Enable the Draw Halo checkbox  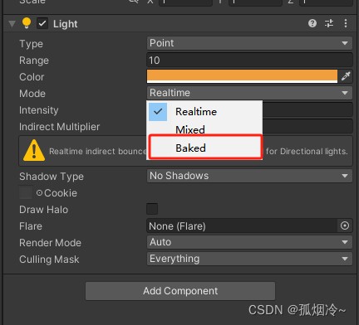[152, 209]
